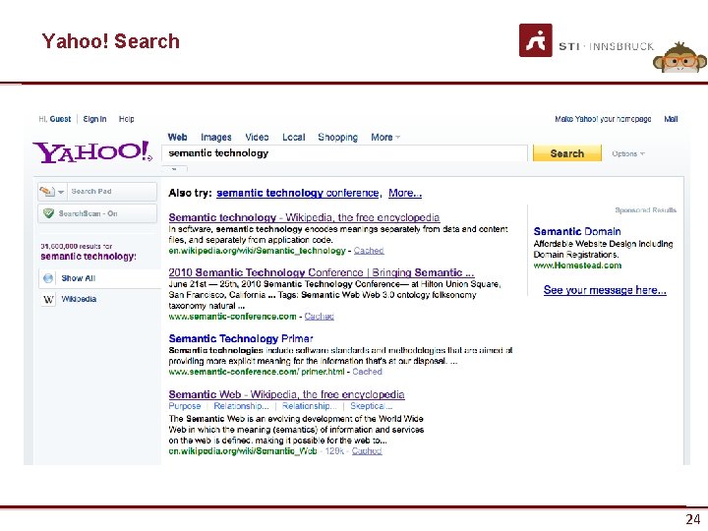This screenshot has height=531, width=708.
Task: Click Make Yahoo! your homepage link
Action: coord(603,119)
